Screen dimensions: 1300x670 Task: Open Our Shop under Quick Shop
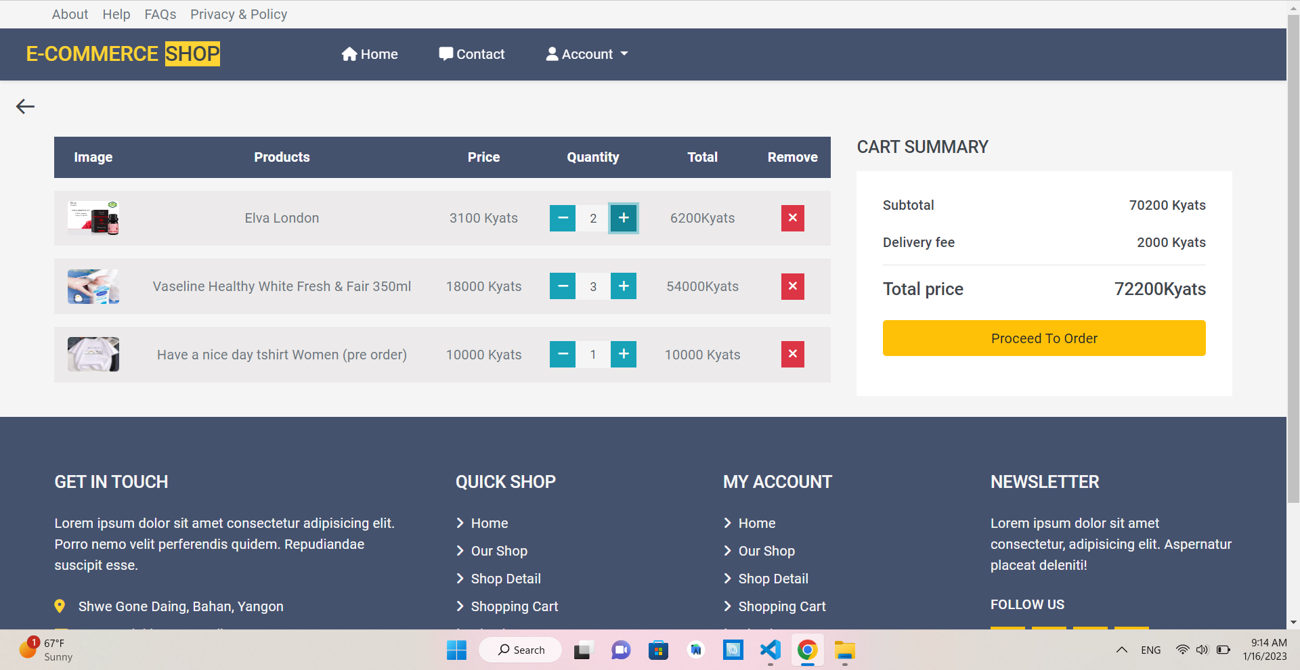(x=498, y=551)
